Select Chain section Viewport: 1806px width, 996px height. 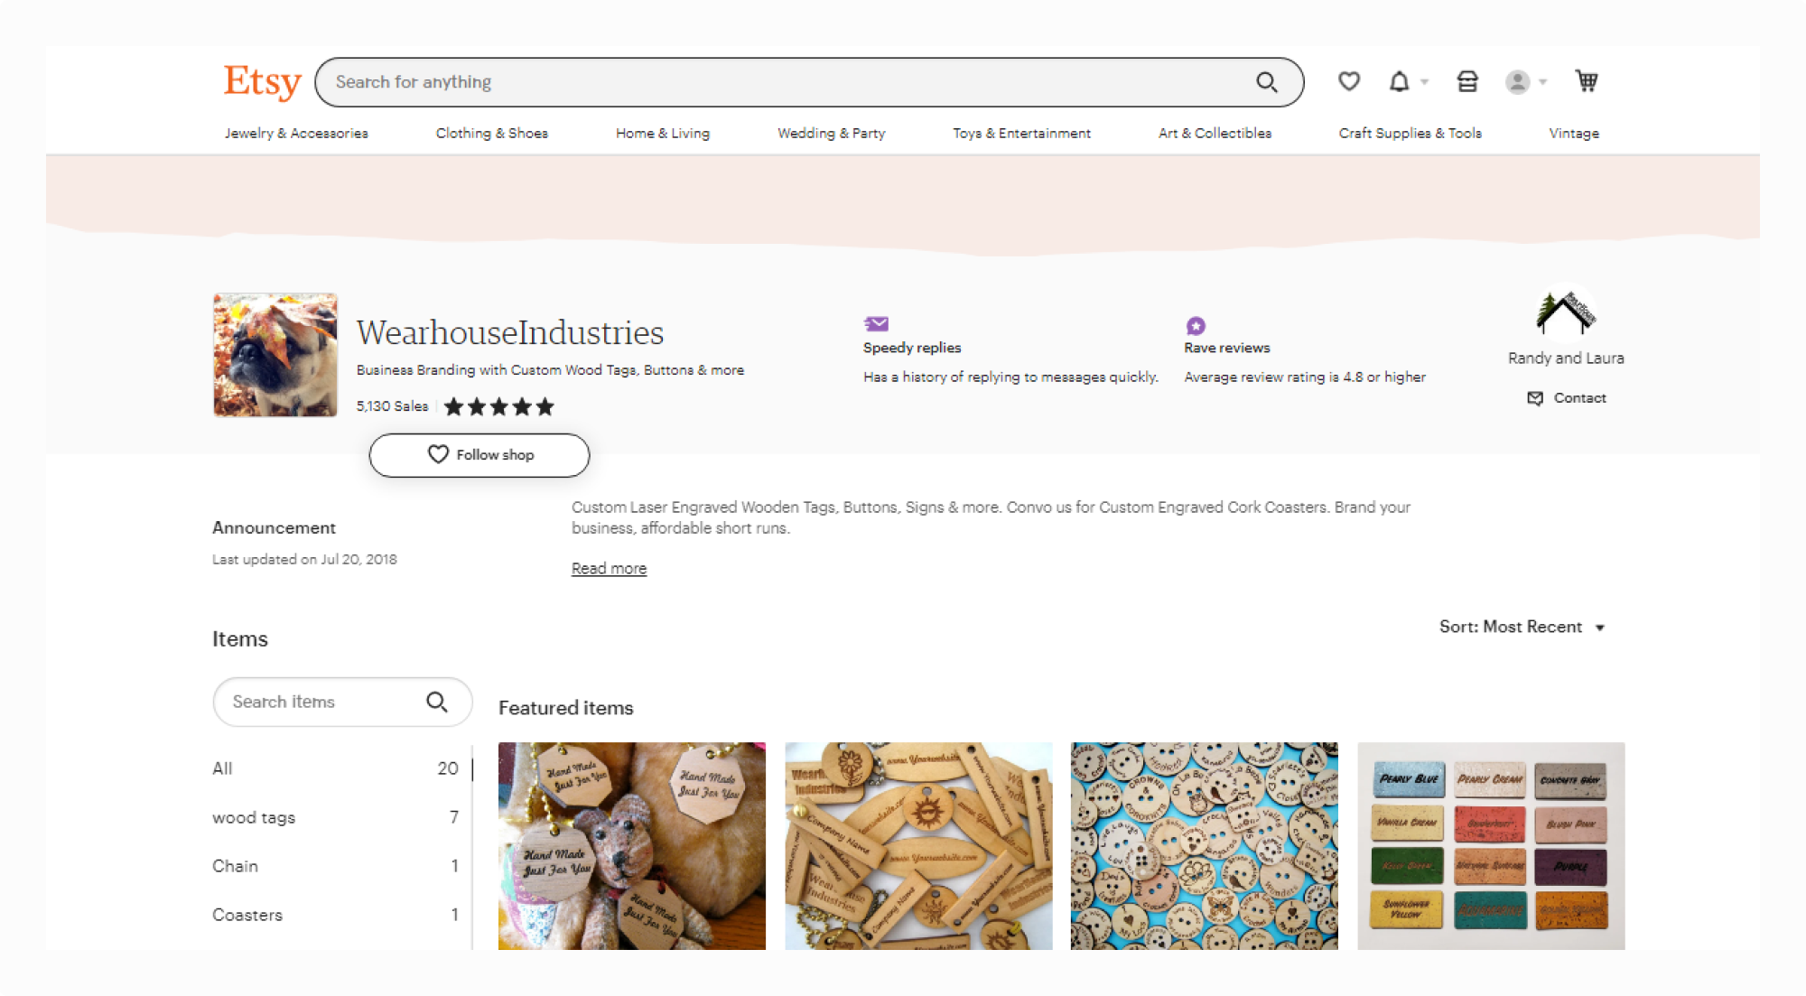click(336, 866)
